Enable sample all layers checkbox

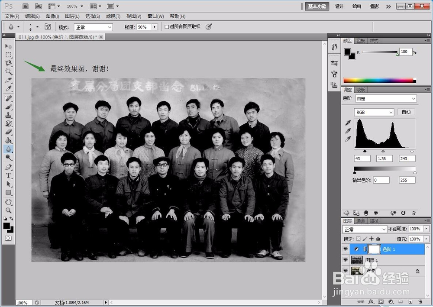167,27
